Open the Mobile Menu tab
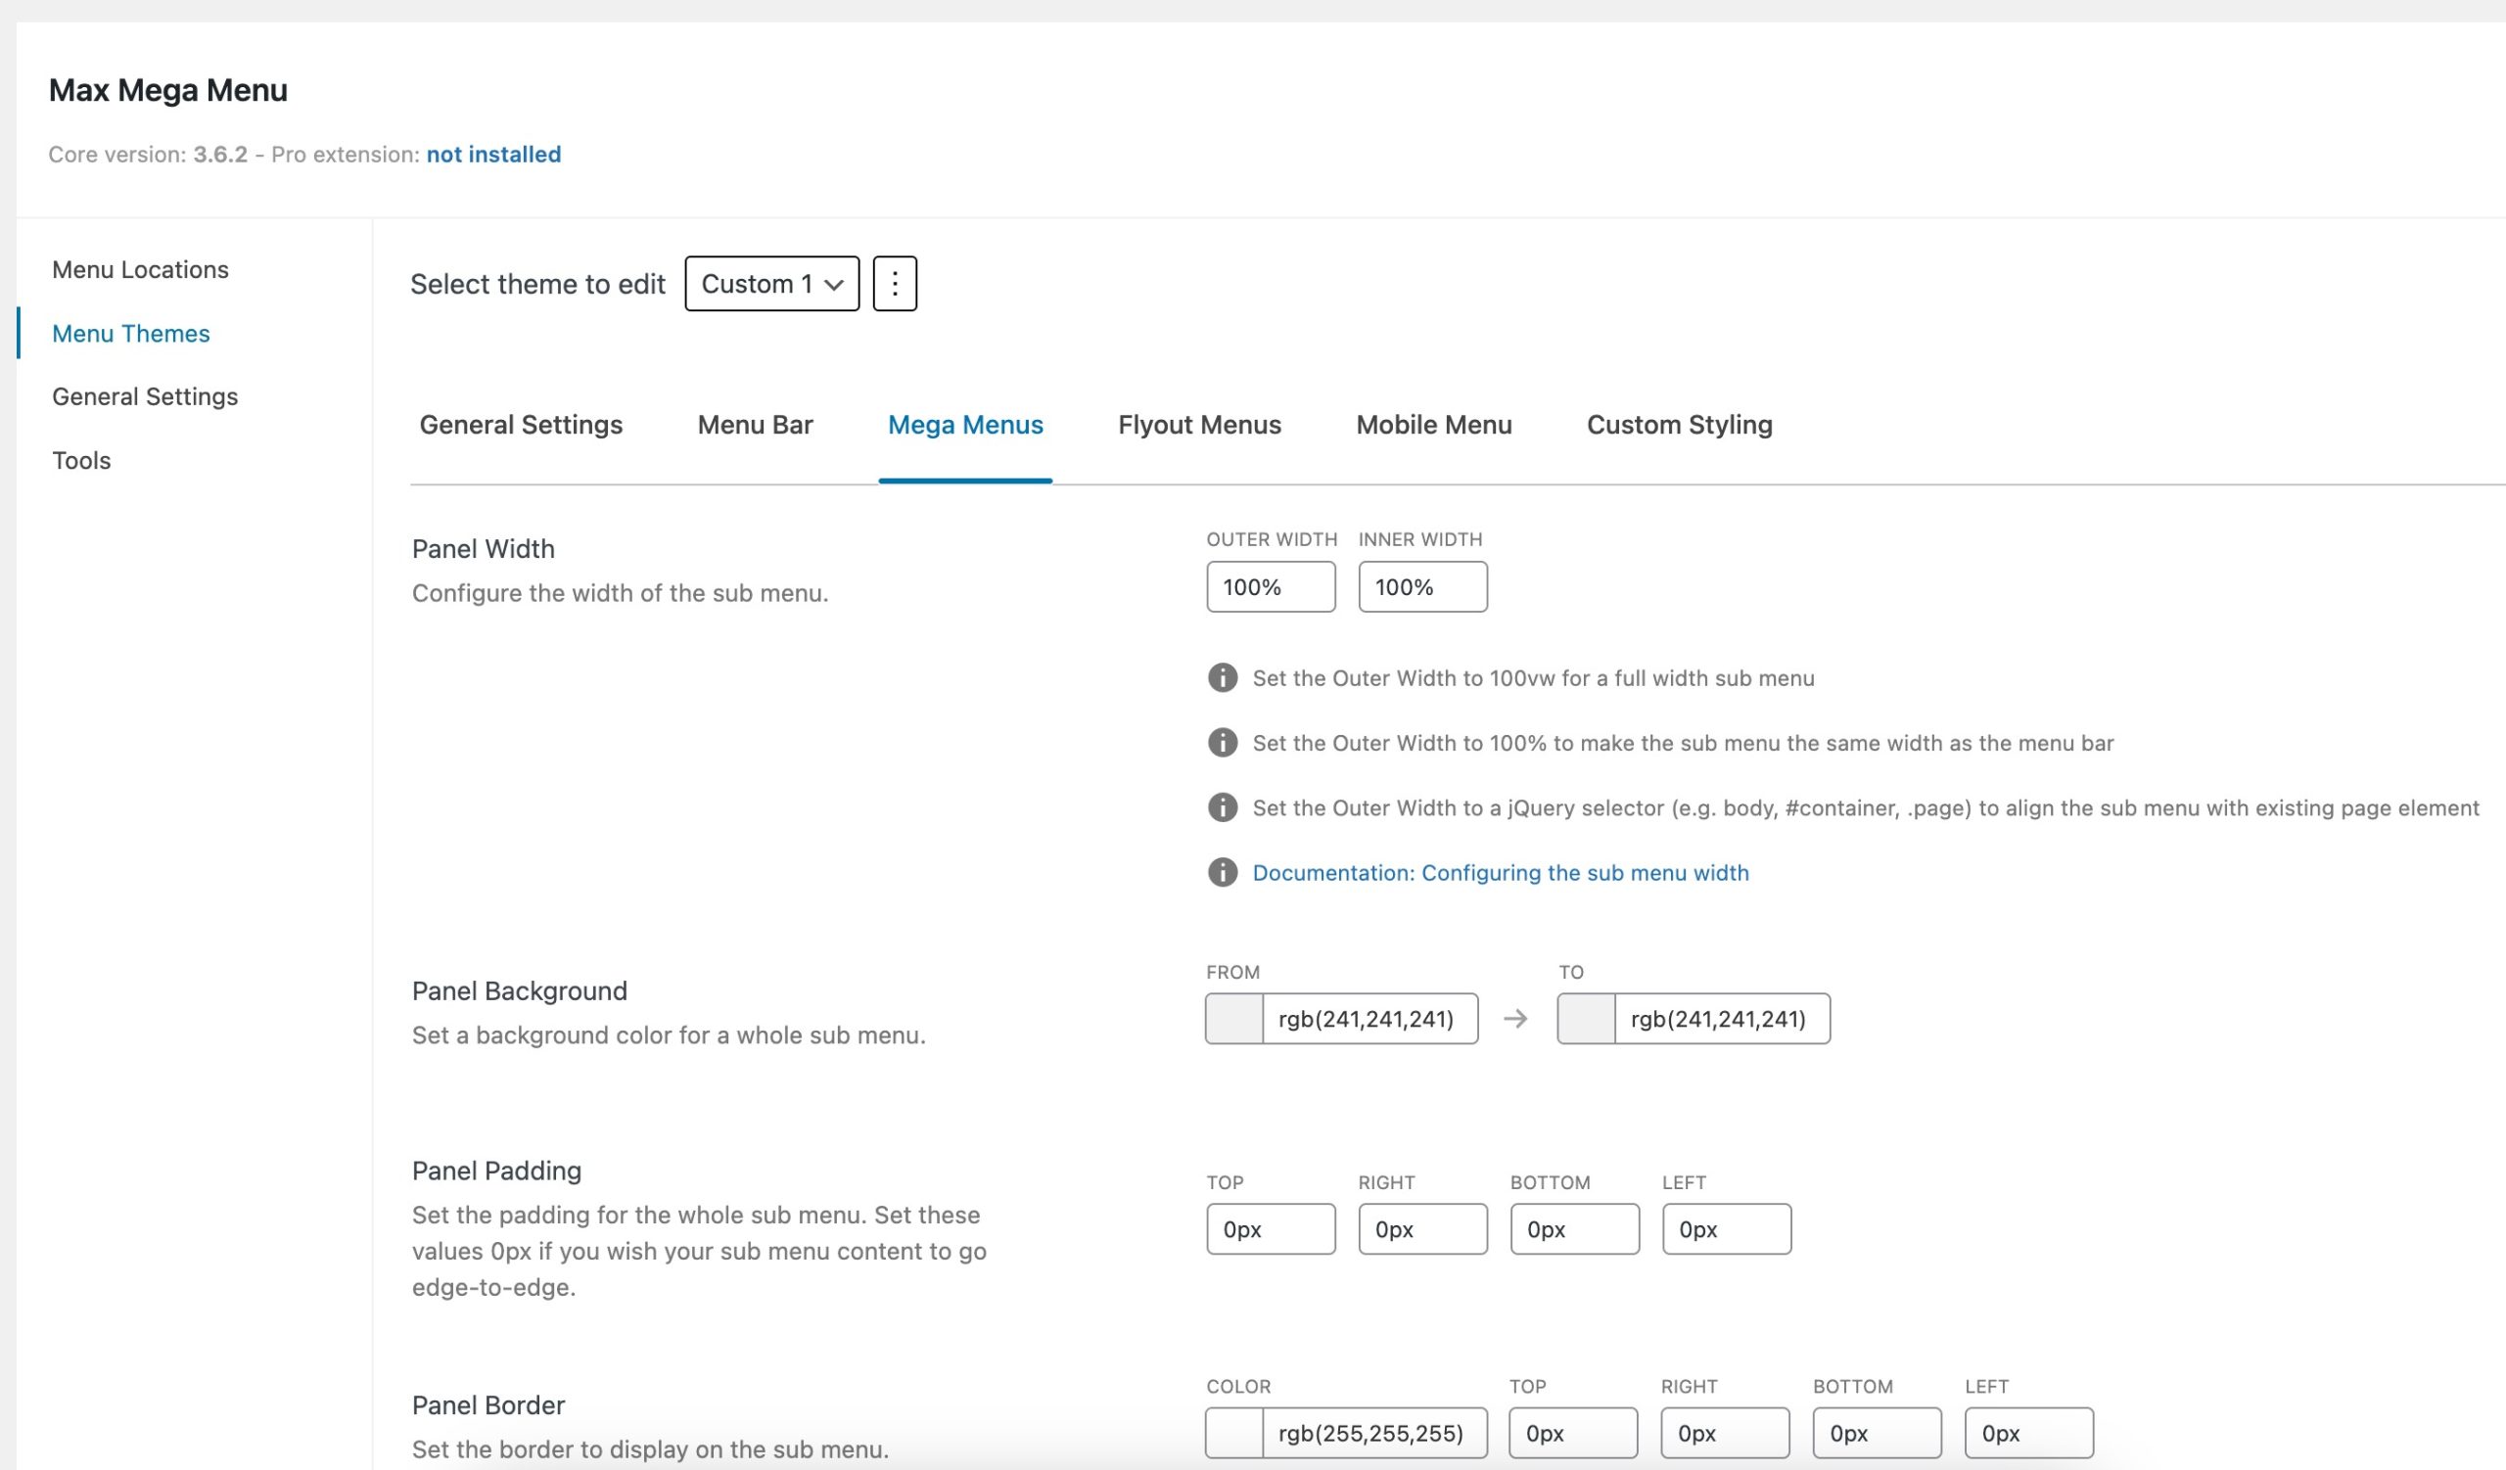 [1433, 425]
